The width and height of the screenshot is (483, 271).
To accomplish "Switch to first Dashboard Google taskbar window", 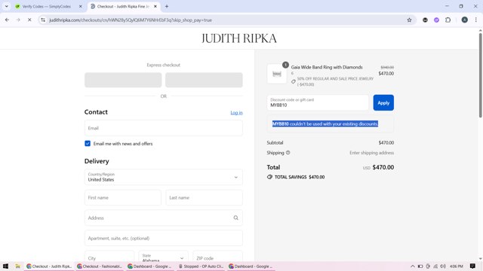I will pos(150,266).
